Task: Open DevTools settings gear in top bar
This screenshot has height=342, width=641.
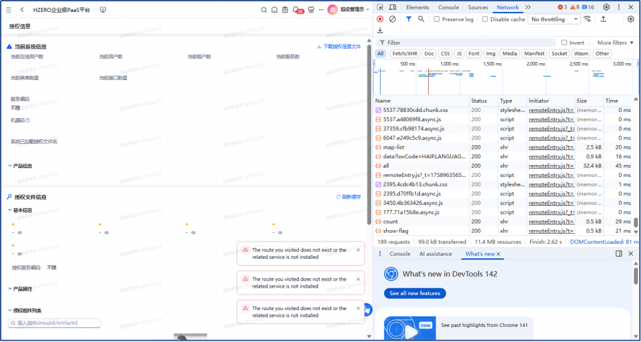Action: point(606,8)
